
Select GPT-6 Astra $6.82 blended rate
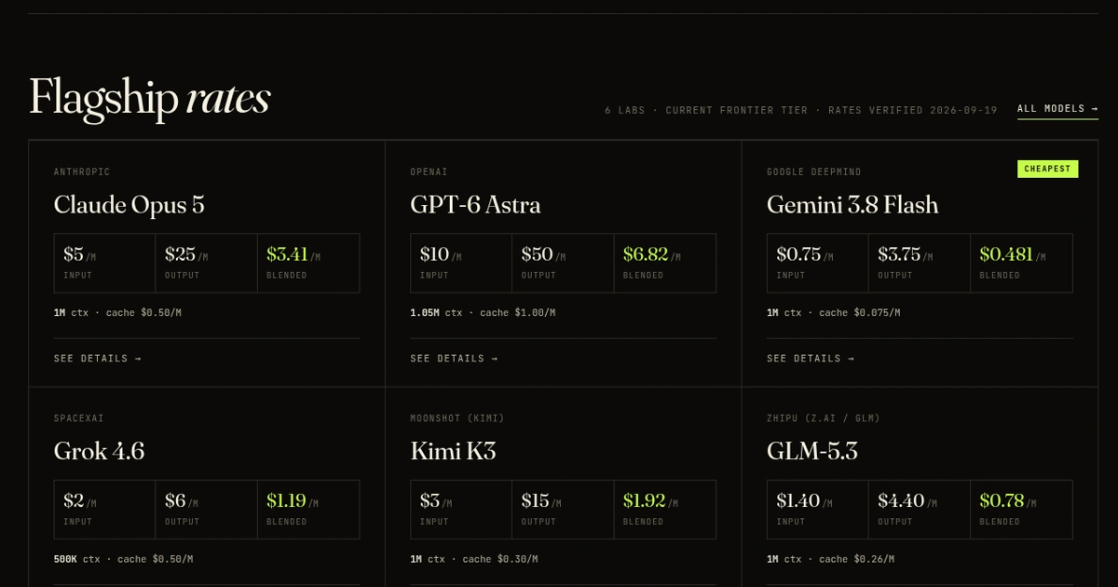pyautogui.click(x=665, y=263)
